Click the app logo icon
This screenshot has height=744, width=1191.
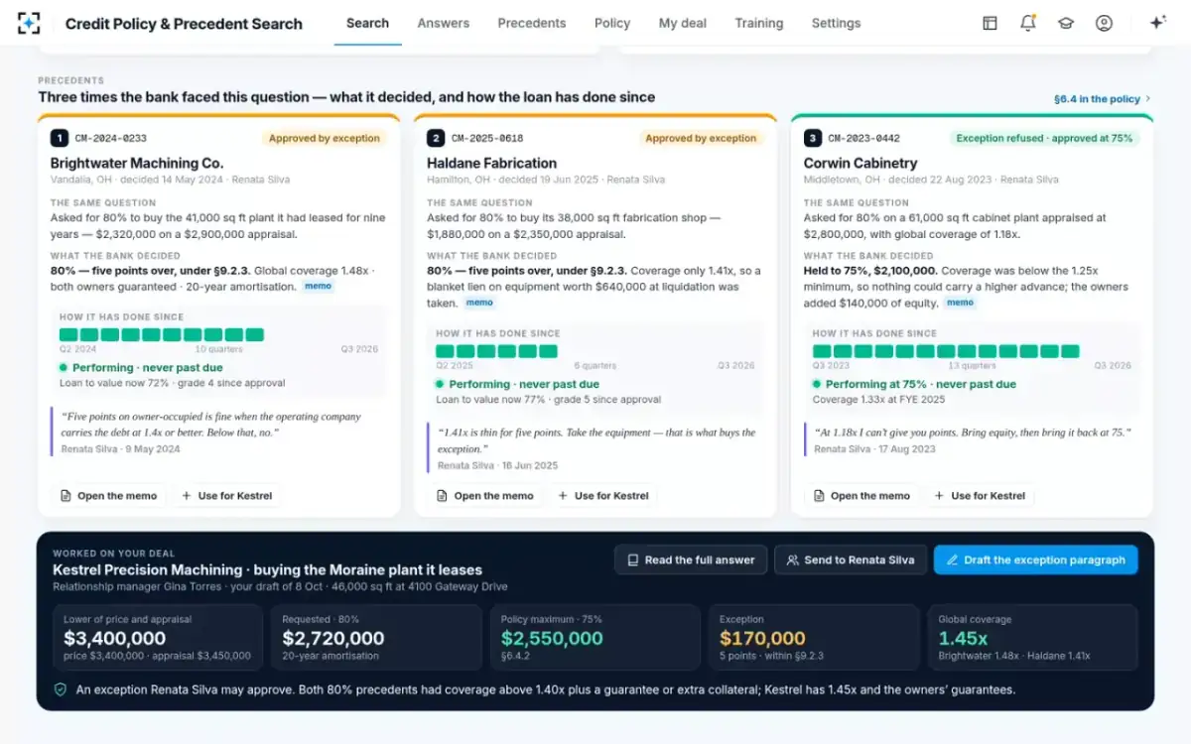point(30,23)
